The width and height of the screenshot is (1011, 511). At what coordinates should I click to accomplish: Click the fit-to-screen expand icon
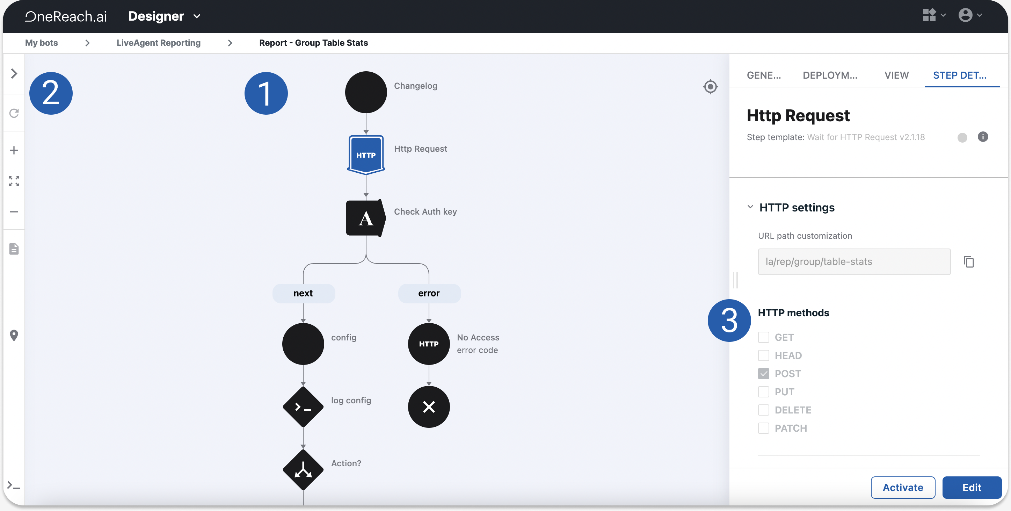tap(14, 181)
